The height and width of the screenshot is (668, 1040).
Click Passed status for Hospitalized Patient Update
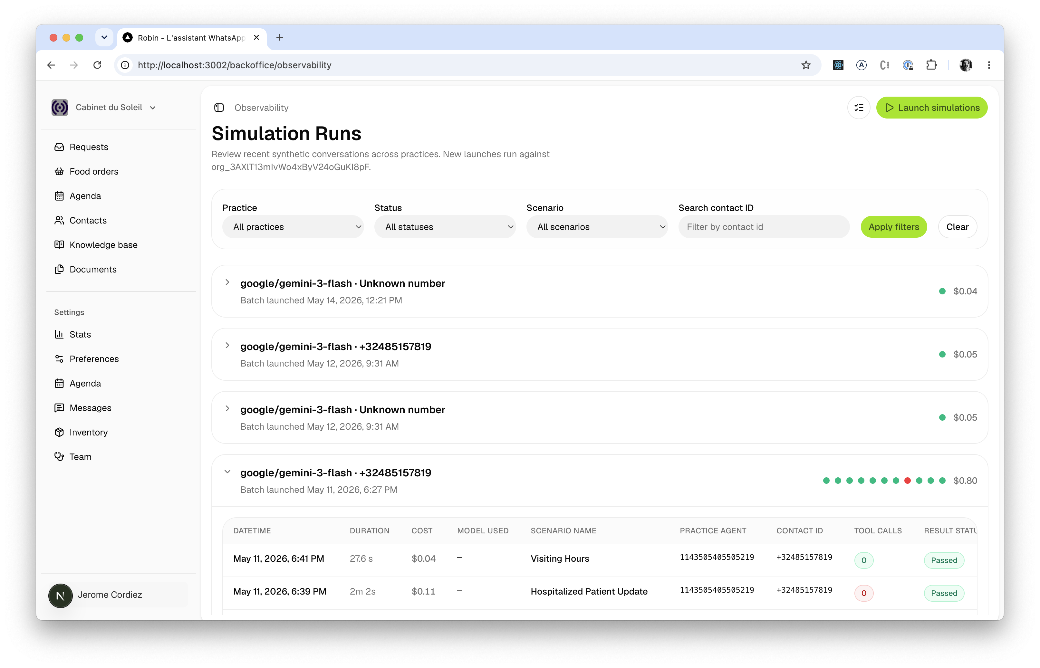coord(944,593)
